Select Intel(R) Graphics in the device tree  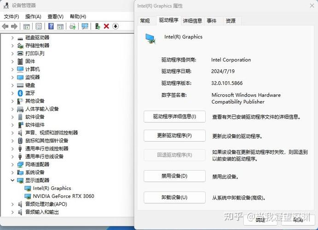52,188
